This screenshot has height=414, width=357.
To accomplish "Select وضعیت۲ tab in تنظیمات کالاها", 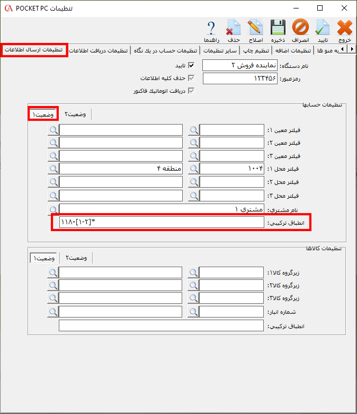I will click(x=76, y=258).
